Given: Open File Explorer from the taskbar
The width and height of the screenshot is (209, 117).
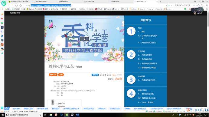Looking at the screenshot, I should (51, 115).
